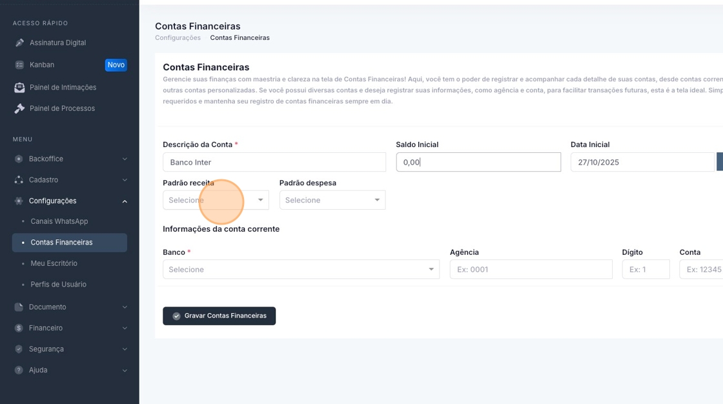This screenshot has width=723, height=404.
Task: Open Perfis de Usuário page
Action: point(58,285)
